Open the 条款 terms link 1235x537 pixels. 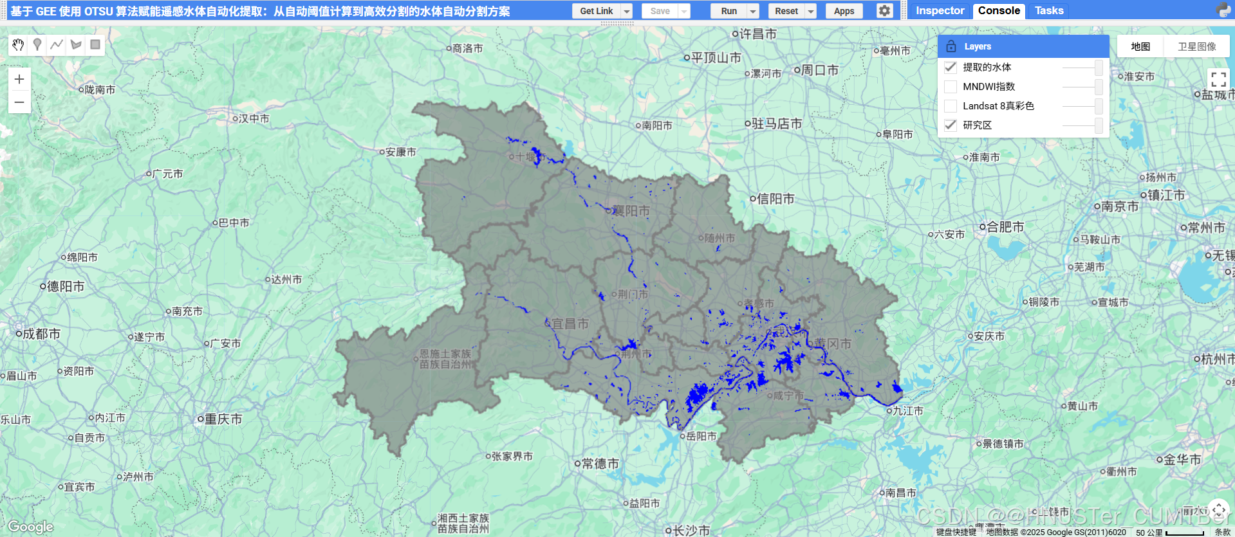[1222, 532]
